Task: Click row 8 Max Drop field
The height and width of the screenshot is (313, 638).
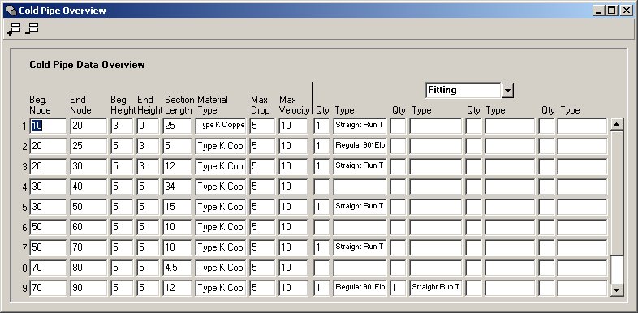Action: point(262,268)
